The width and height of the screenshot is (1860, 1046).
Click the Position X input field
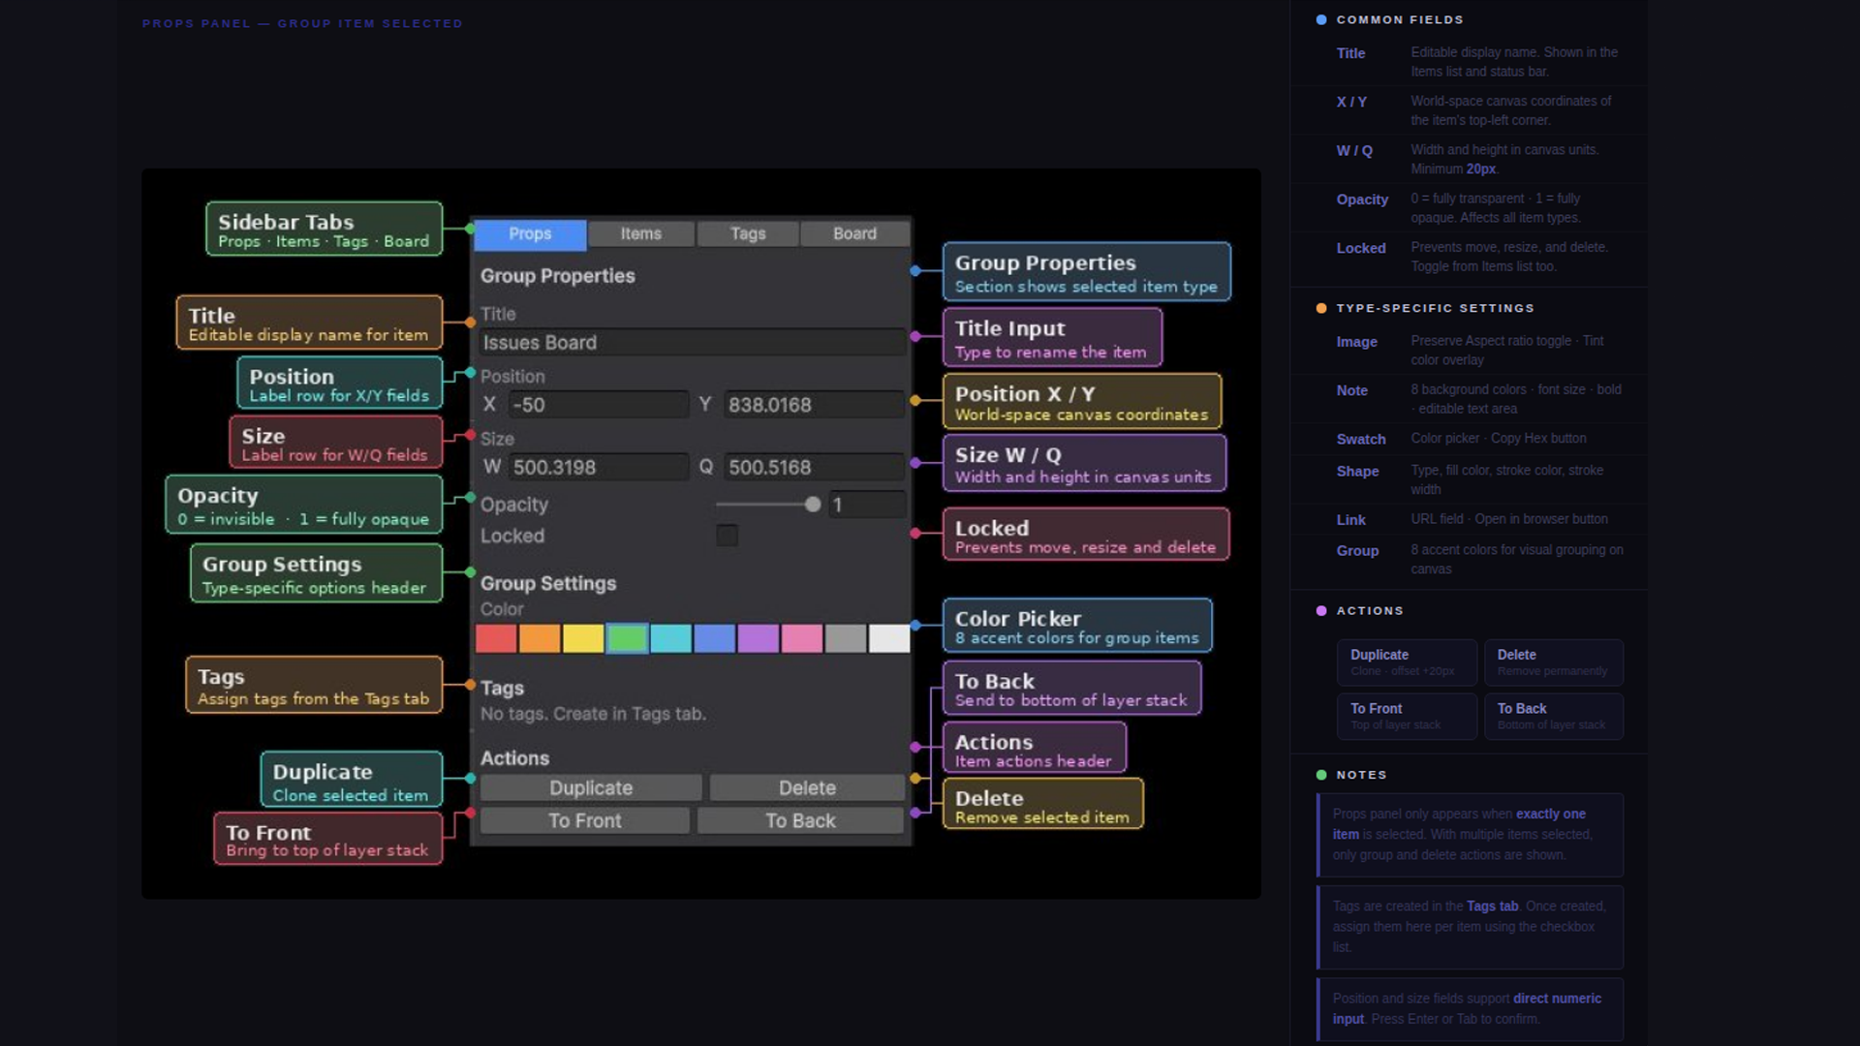(x=598, y=405)
